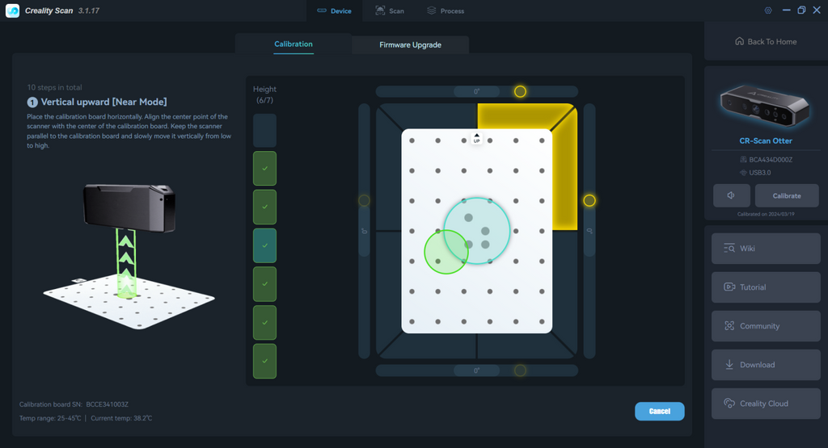
Task: Select the empty top height step box
Action: click(x=264, y=130)
